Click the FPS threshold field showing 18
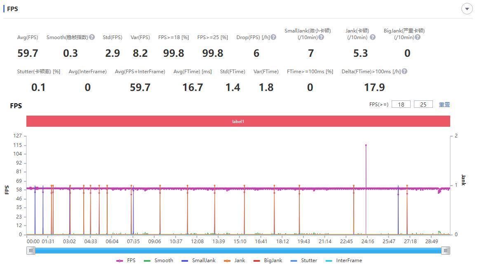 (x=401, y=105)
